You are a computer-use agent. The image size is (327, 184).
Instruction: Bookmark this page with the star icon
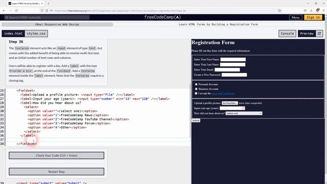(x=279, y=11)
